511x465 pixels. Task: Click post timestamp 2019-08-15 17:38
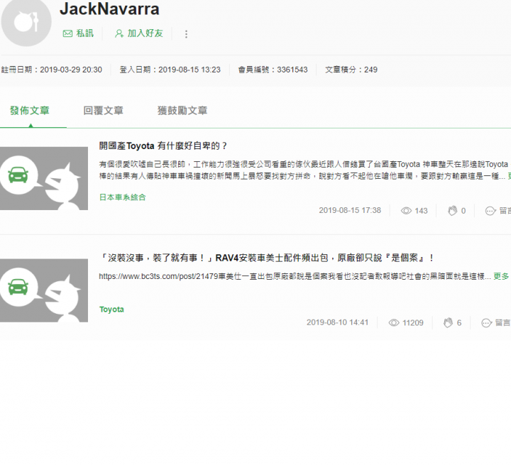coord(350,210)
